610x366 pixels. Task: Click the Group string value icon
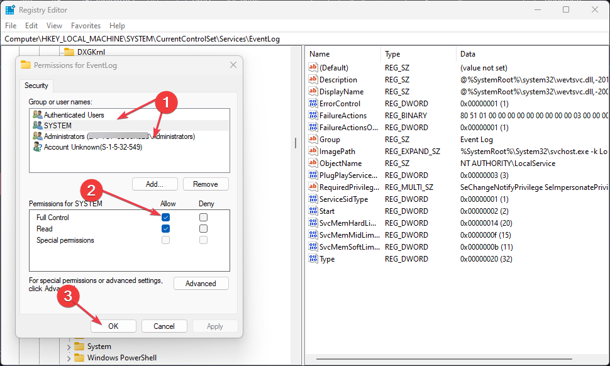tap(313, 139)
